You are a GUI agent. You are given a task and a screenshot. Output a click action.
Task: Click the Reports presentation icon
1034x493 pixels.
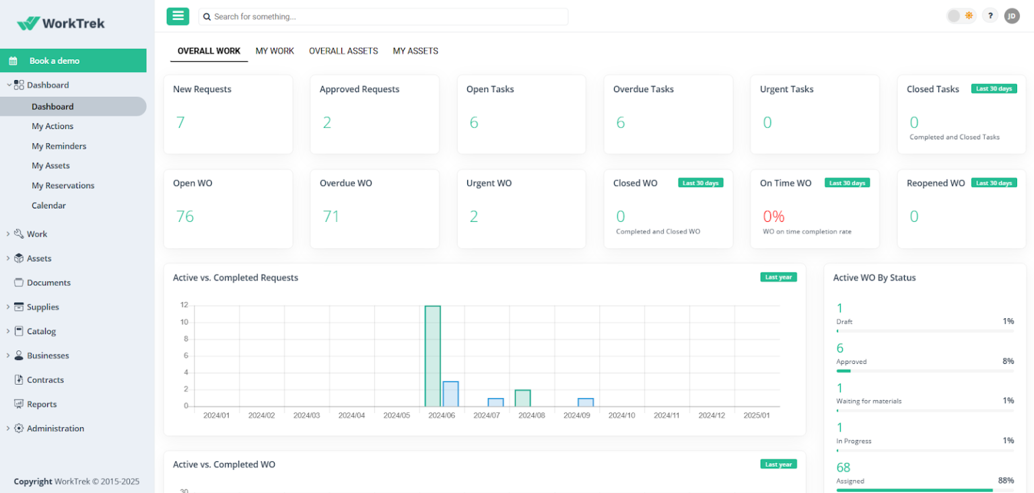click(x=18, y=404)
